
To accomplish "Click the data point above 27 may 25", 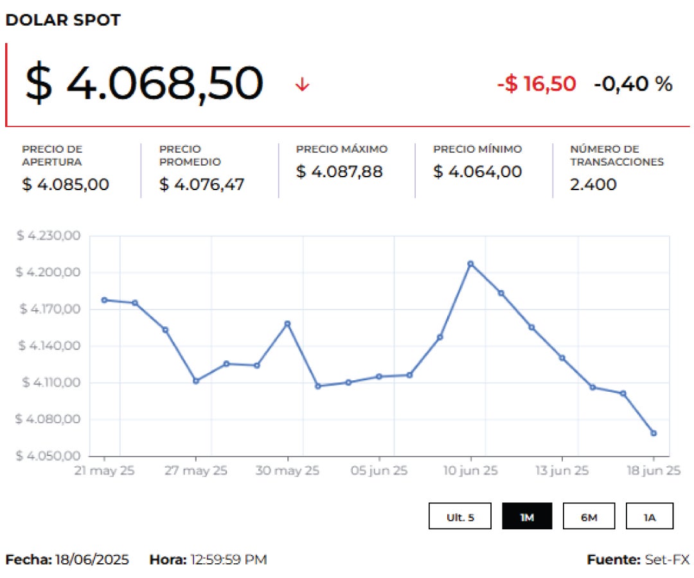I will (196, 381).
